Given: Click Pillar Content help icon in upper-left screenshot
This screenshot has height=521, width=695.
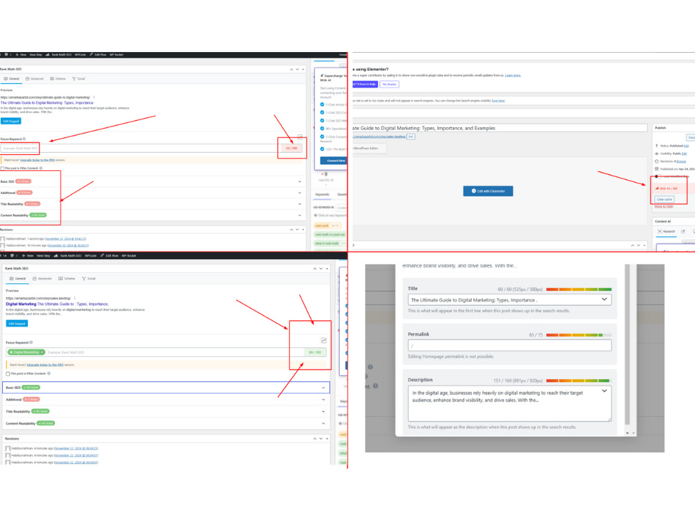Looking at the screenshot, I should (41, 168).
